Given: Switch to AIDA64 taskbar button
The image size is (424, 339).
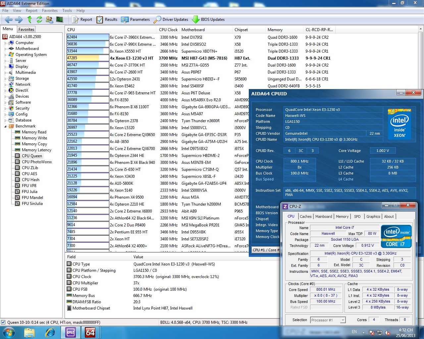Looking at the screenshot, I should click(x=90, y=332).
